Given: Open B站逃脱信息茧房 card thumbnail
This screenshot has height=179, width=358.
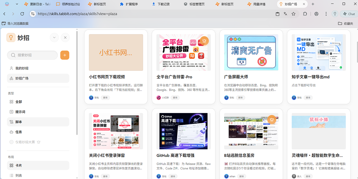Looking at the screenshot, I should point(251,131).
